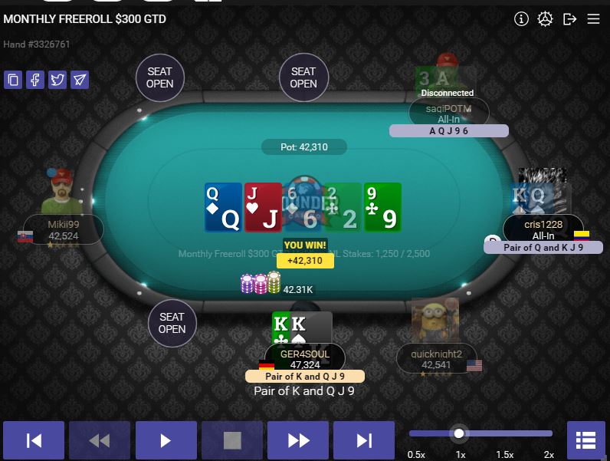Open the settings wheel icon
The height and width of the screenshot is (461, 610).
tap(545, 18)
